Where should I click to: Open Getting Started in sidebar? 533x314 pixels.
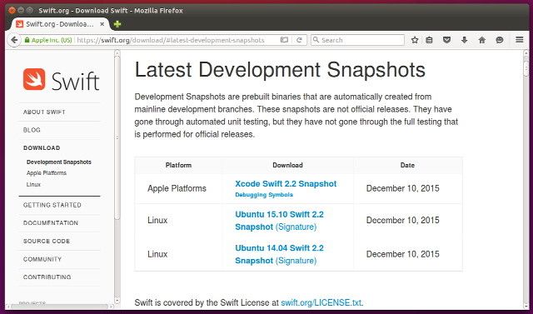click(x=52, y=205)
